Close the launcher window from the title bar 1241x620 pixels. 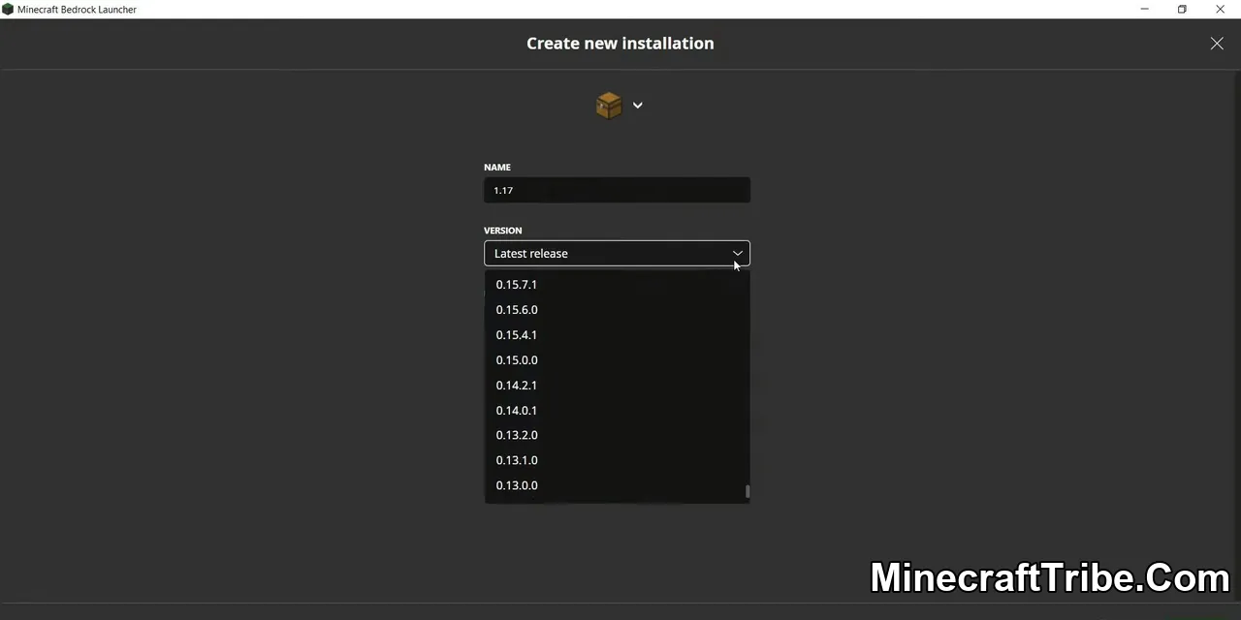click(1221, 9)
